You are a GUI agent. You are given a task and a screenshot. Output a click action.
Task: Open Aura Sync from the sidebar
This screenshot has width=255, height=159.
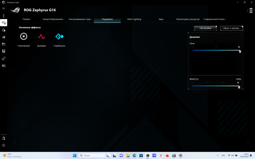tap(3, 30)
